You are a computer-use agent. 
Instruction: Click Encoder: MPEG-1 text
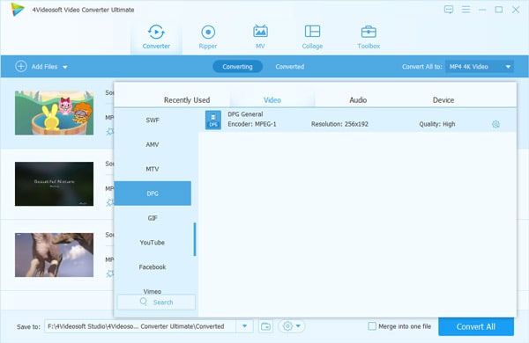click(x=251, y=124)
